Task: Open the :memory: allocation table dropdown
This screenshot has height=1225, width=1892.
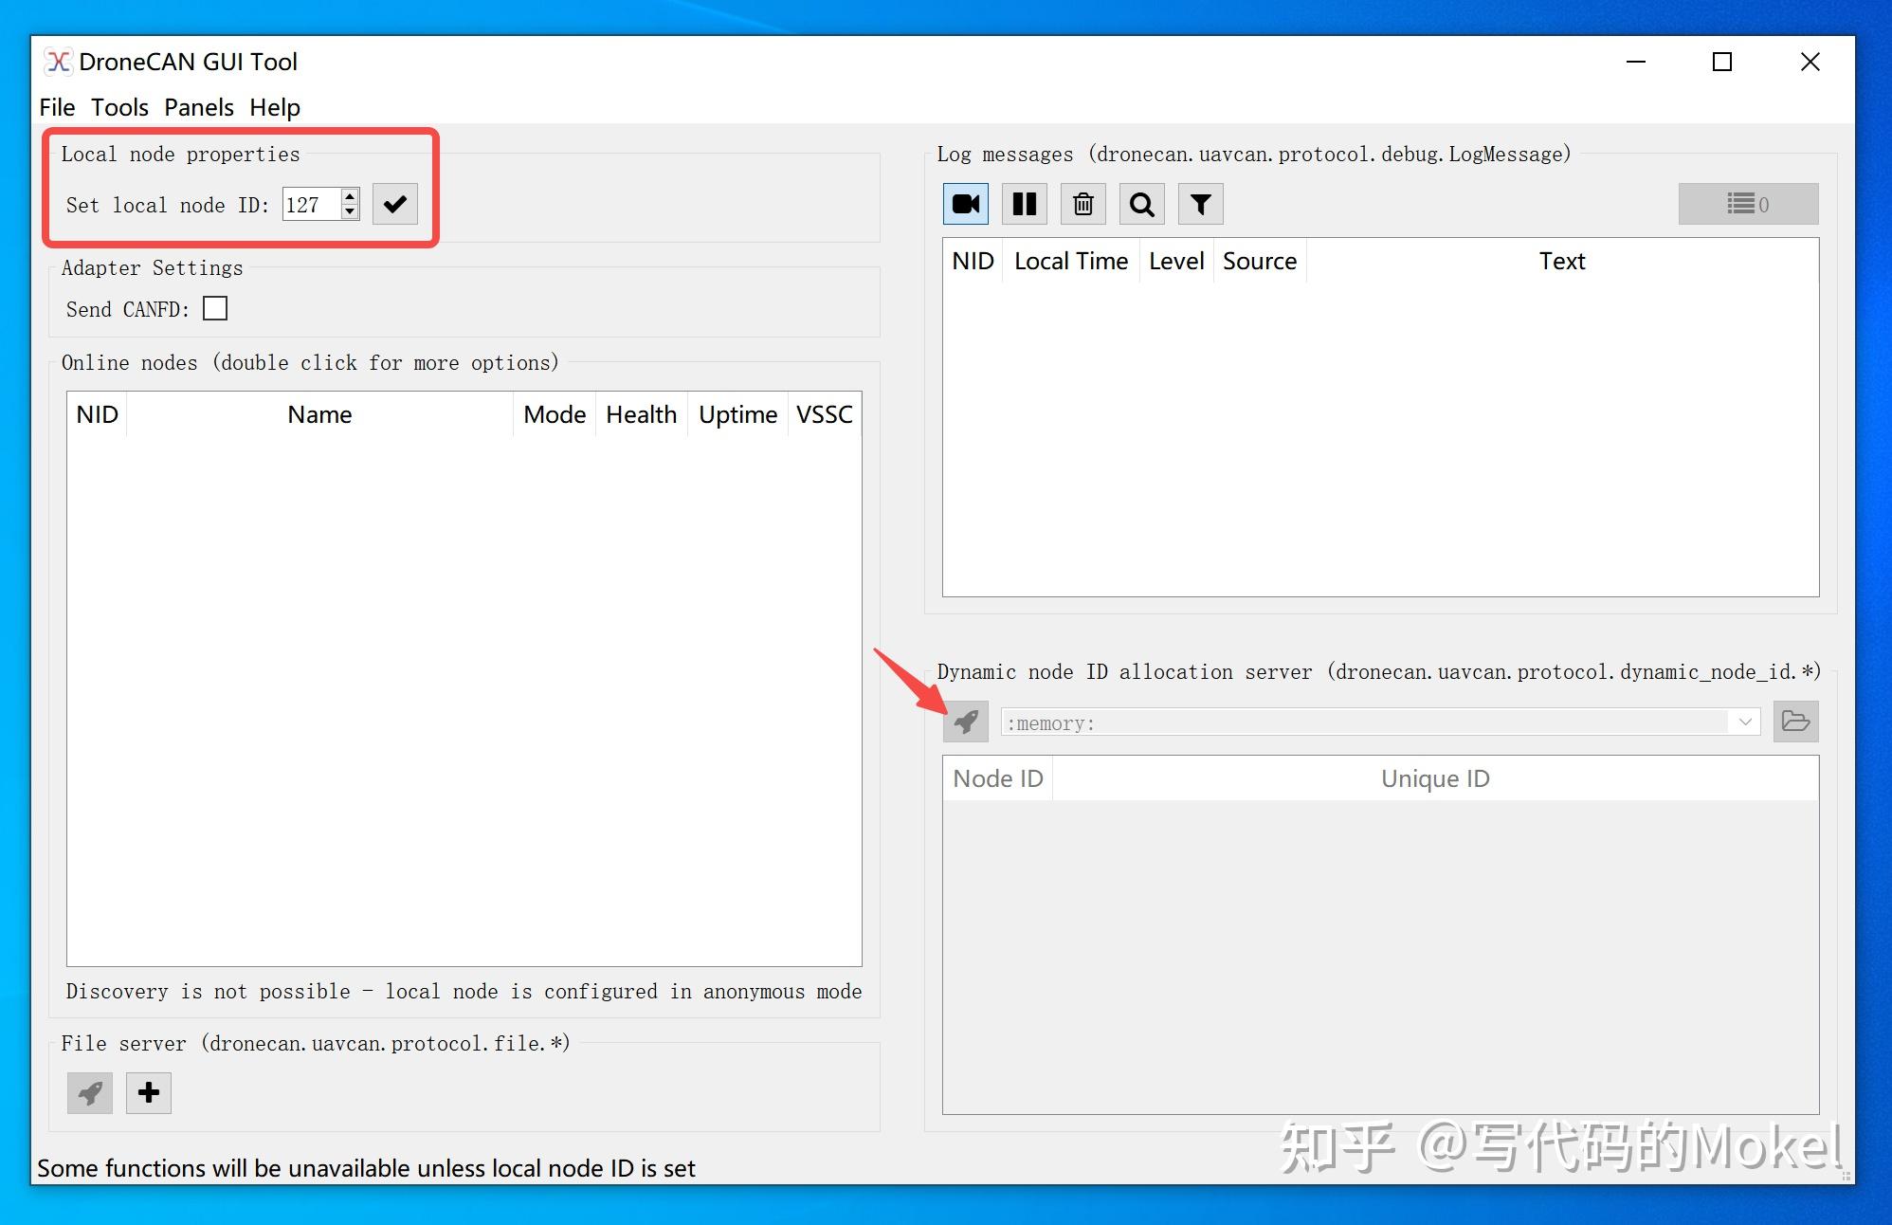Action: click(1744, 722)
